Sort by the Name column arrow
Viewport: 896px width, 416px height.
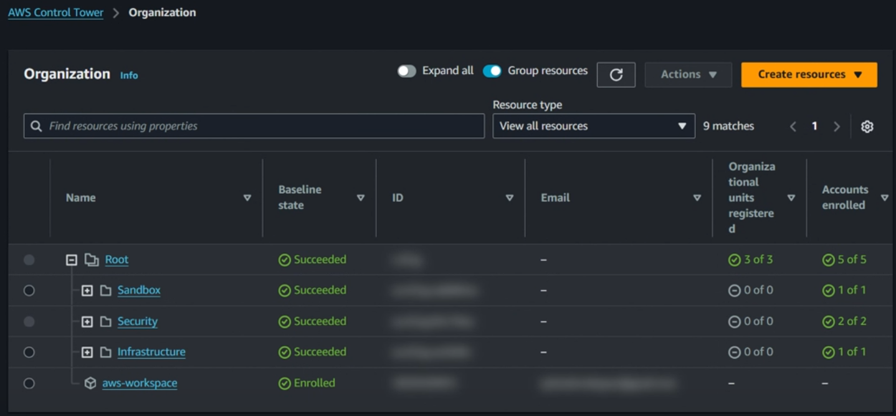pos(247,198)
